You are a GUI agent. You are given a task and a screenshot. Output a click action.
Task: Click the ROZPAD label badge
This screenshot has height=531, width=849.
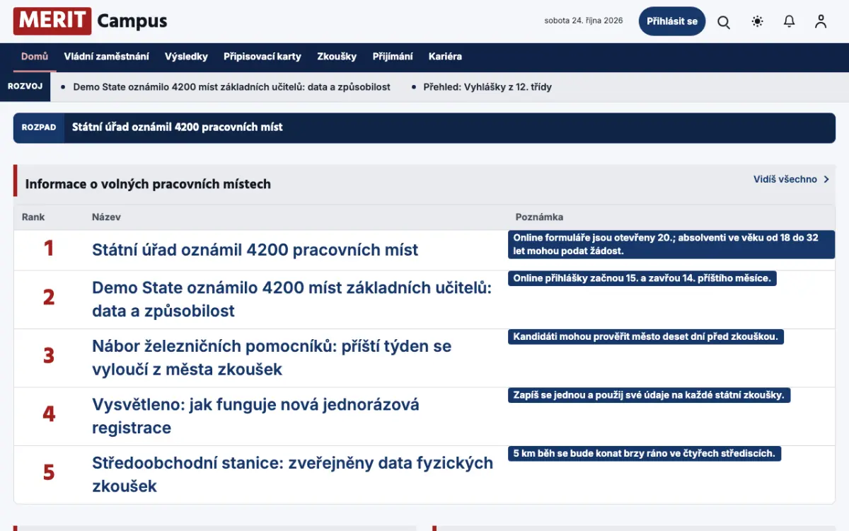[x=39, y=127]
